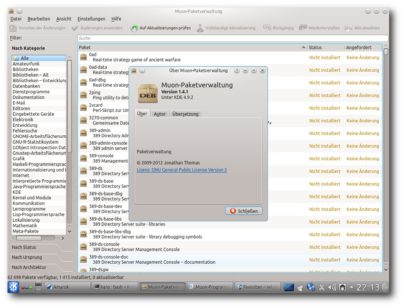
Task: Switch to the Übersetzung tab
Action: coord(185,114)
